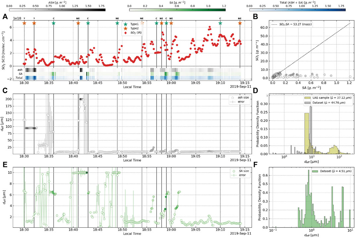
Task: Click the Total (ASH + SA) colorbar title
Action: click(x=297, y=3)
